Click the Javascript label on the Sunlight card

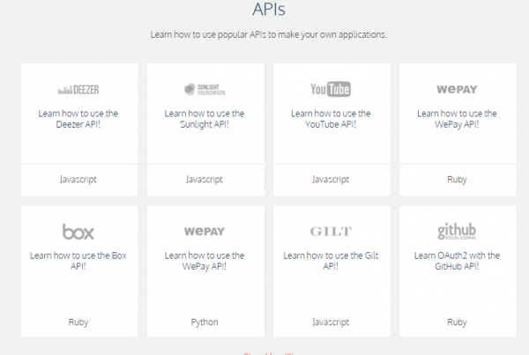[205, 180]
